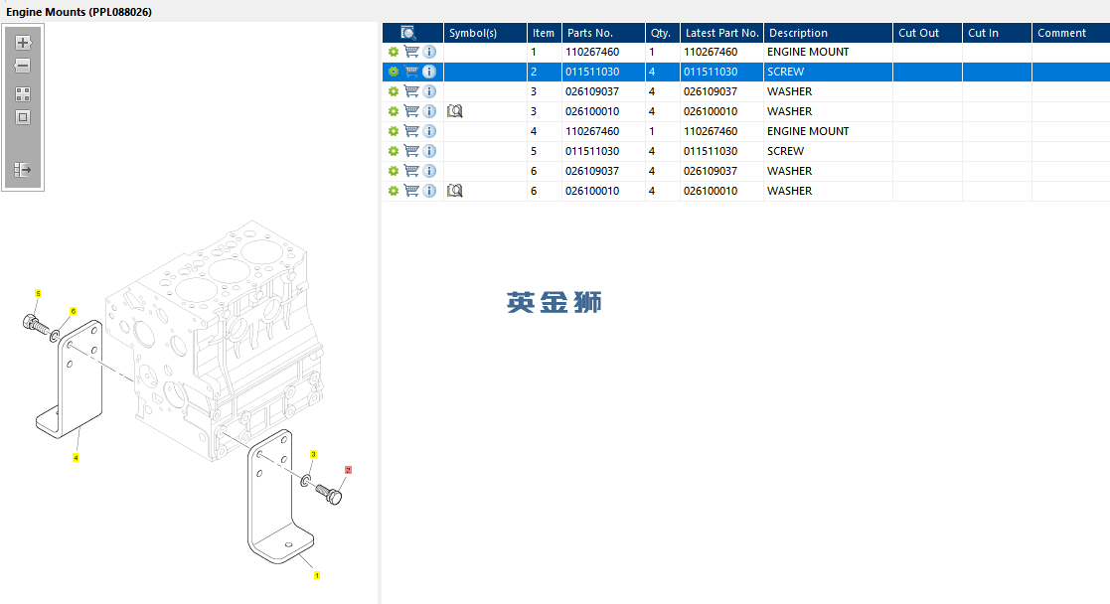
Task: Click gear icon for washer 026109037 item 3
Action: click(393, 91)
